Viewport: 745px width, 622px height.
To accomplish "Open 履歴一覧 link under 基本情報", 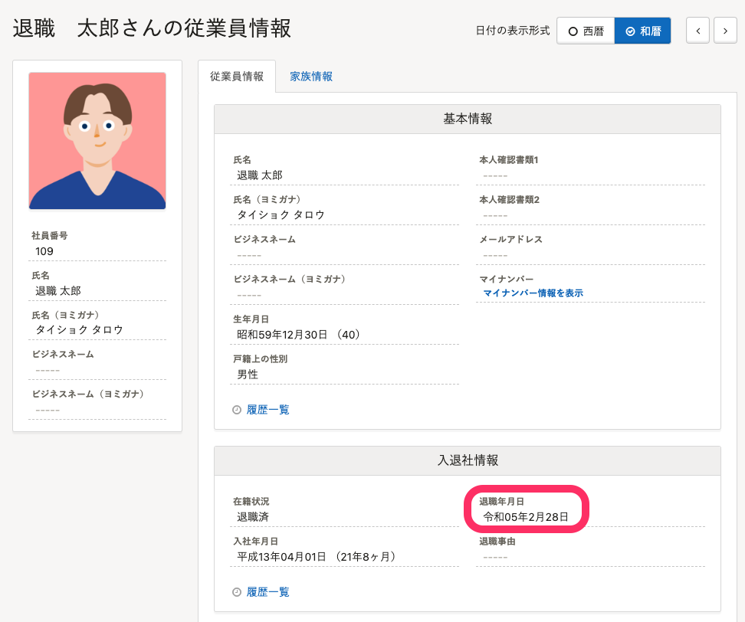I will [x=267, y=410].
